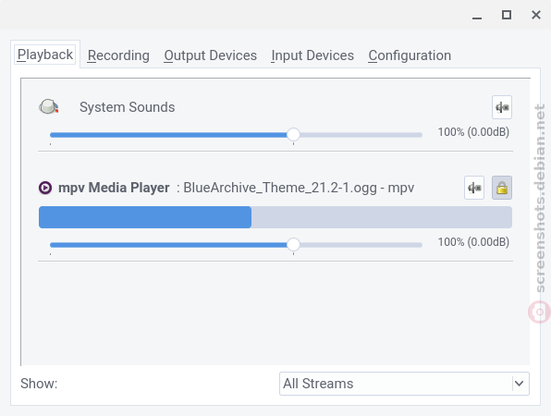The width and height of the screenshot is (551, 416).
Task: Open the Recording tab
Action: (x=118, y=55)
